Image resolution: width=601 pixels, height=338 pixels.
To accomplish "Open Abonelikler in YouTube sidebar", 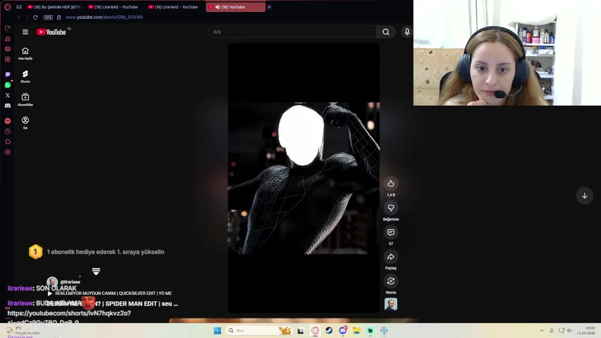I will (25, 100).
